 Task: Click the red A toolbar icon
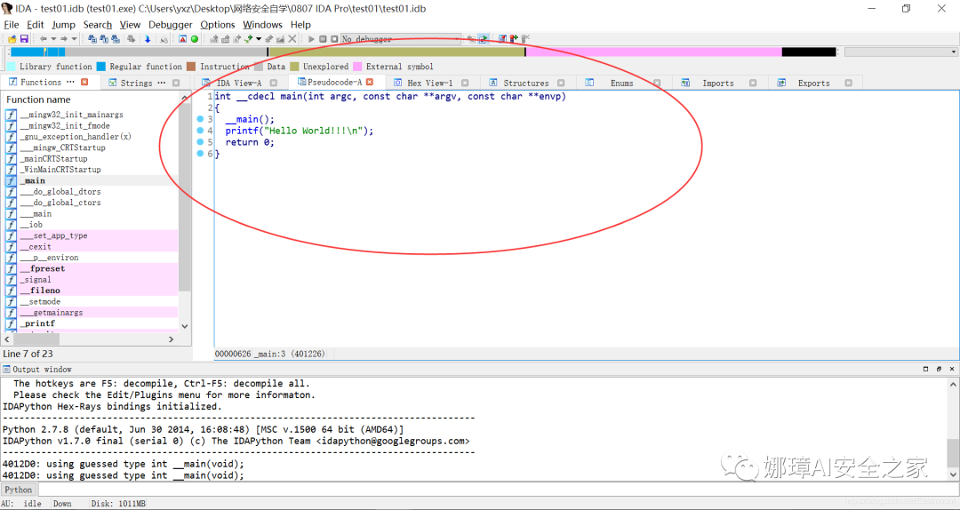tap(182, 38)
